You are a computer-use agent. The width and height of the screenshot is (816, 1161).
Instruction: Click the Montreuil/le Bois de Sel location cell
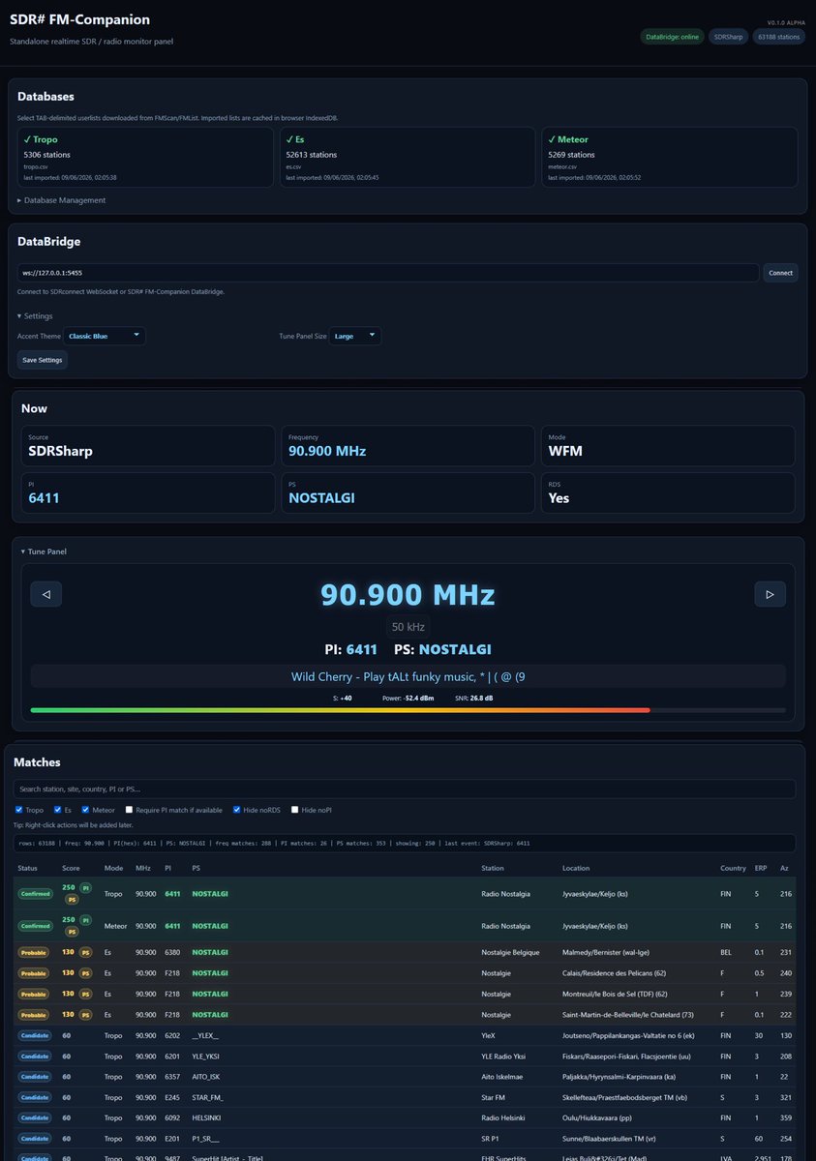click(x=614, y=994)
